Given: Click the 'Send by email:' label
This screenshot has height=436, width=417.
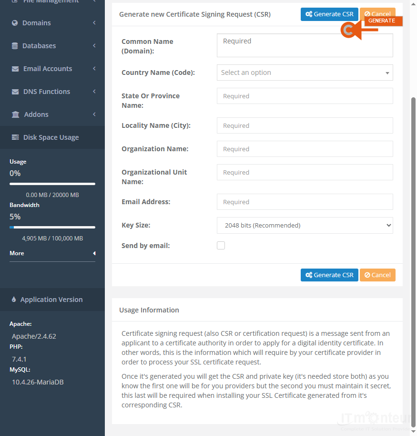Looking at the screenshot, I should tap(145, 246).
